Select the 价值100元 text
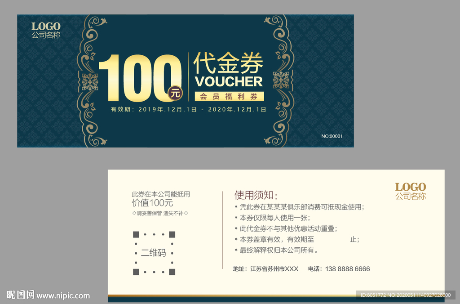Screen dimensions: 460x304 [152, 203]
